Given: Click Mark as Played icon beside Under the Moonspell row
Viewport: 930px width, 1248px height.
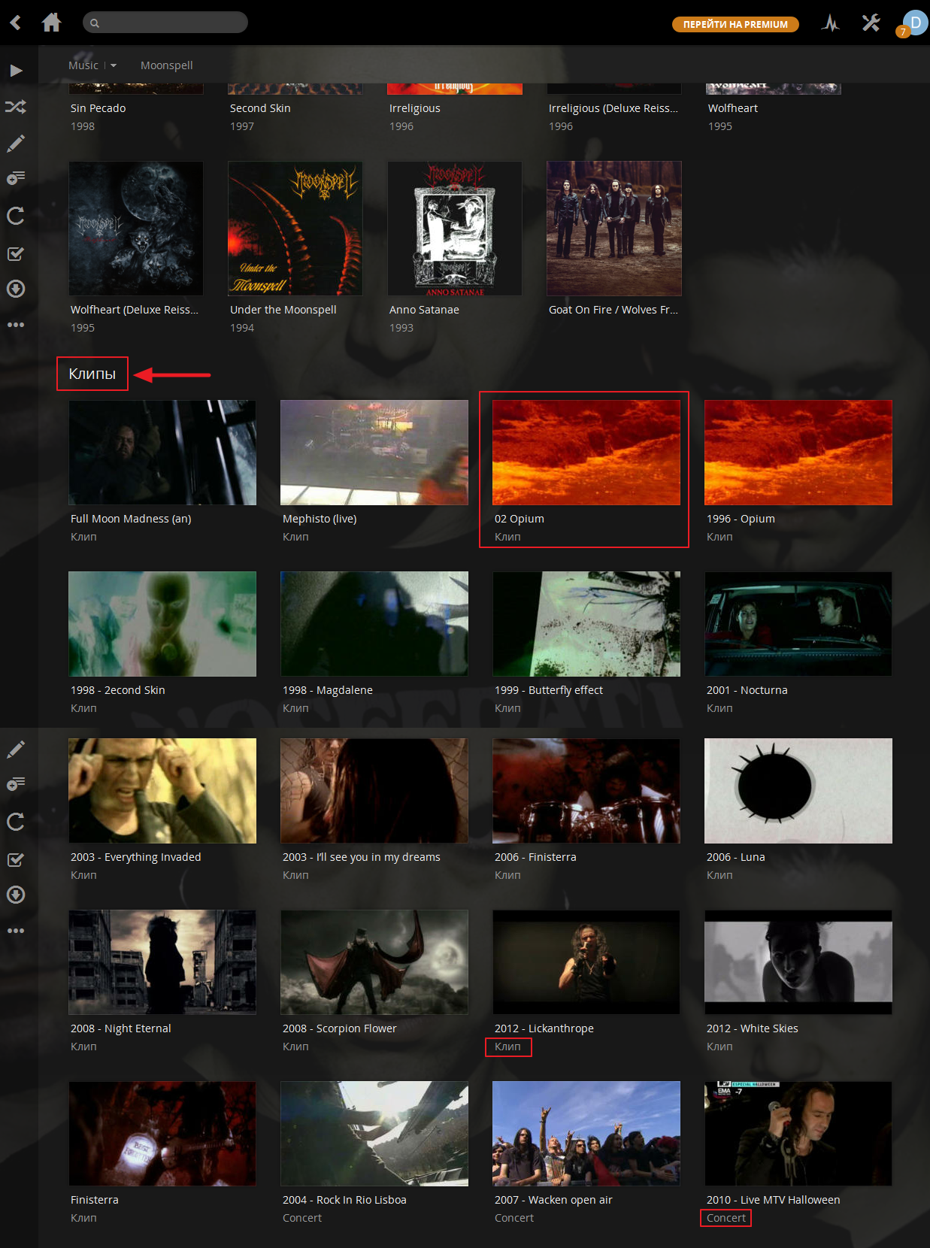Looking at the screenshot, I should pyautogui.click(x=16, y=253).
